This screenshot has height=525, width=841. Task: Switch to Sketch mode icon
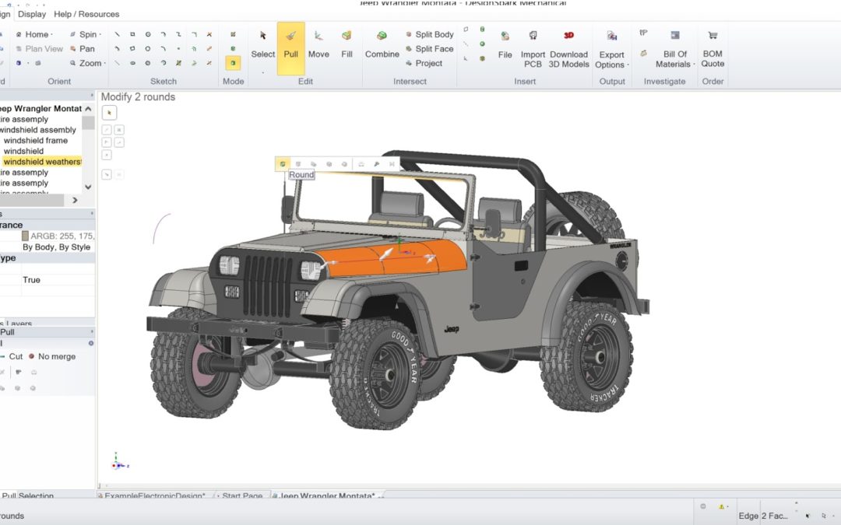pyautogui.click(x=233, y=34)
